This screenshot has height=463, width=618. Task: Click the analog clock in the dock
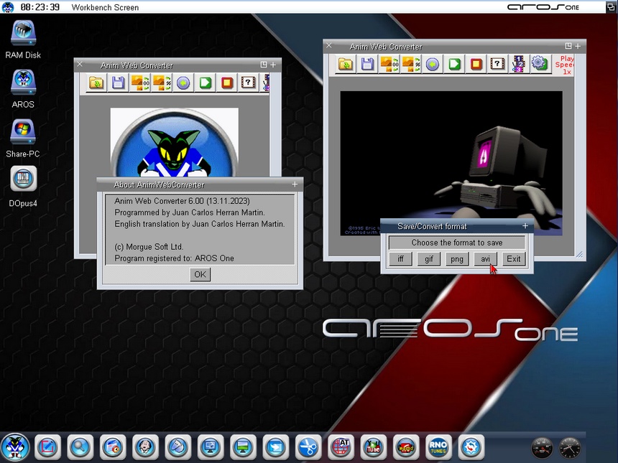(x=570, y=448)
